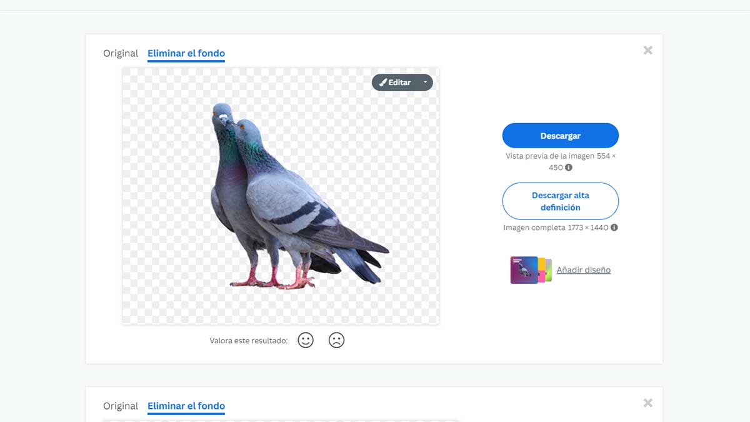Switch to Original tab in first card
This screenshot has height=422, width=750.
(121, 54)
